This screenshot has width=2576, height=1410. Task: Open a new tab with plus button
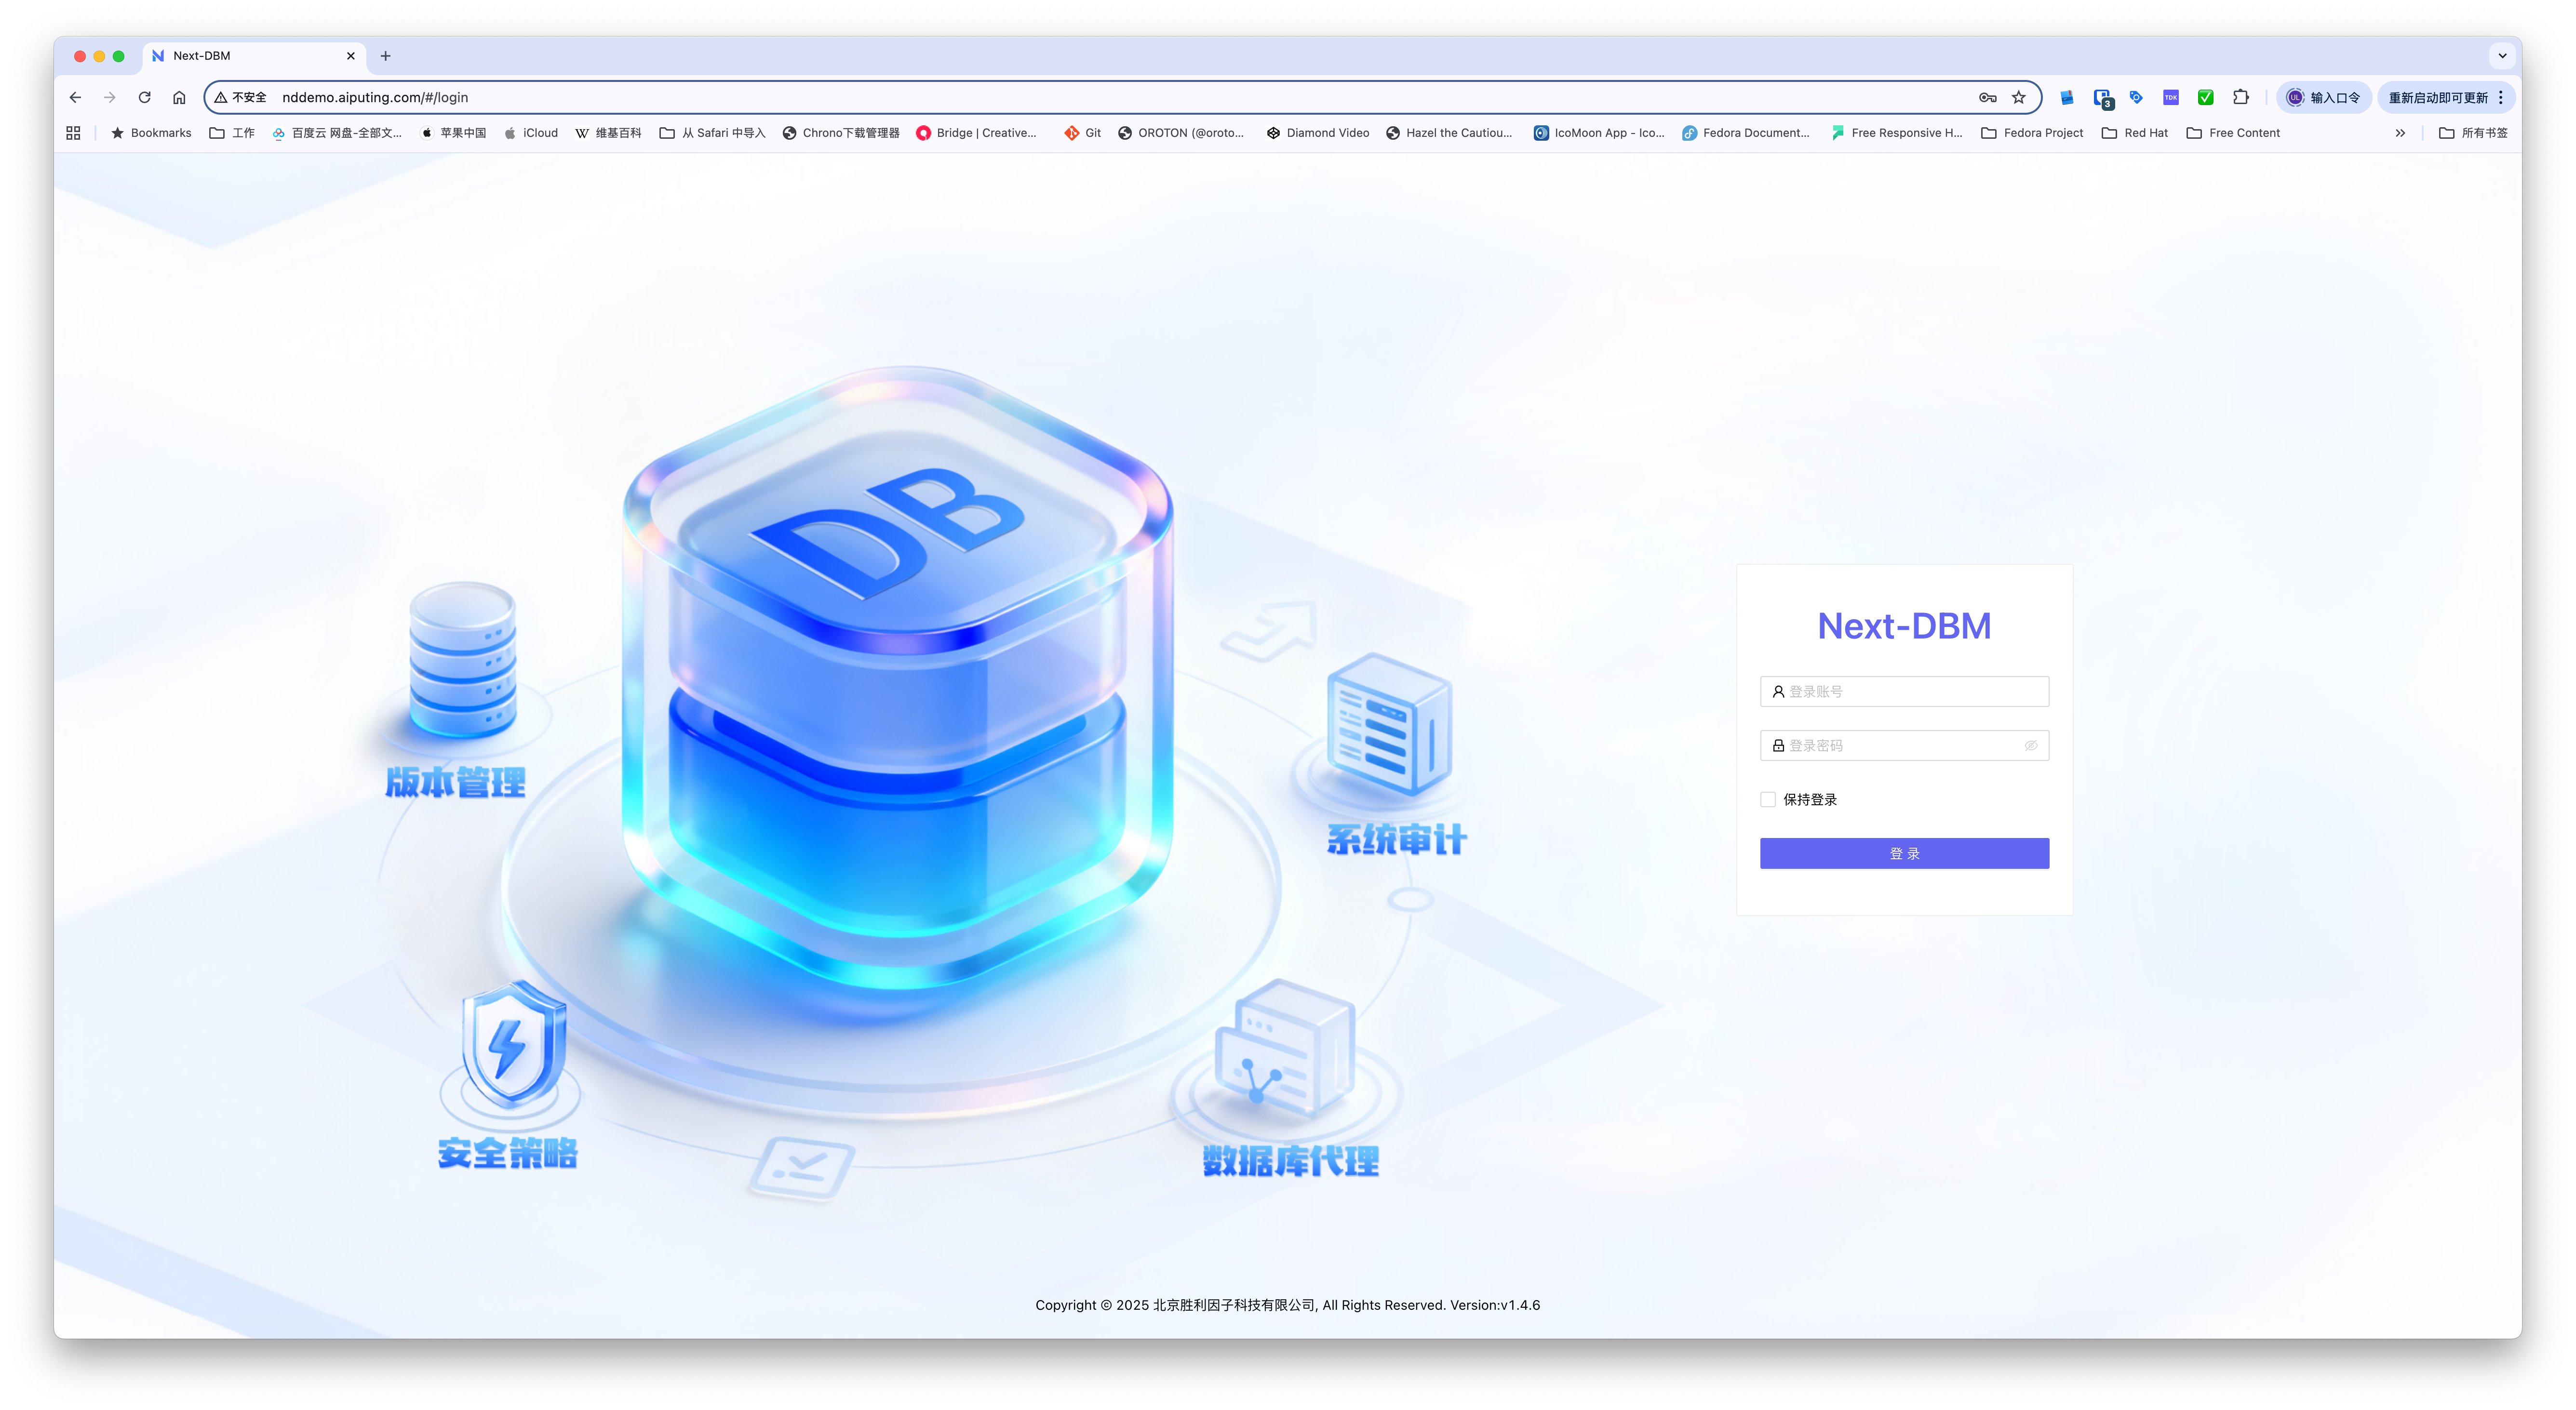point(385,56)
